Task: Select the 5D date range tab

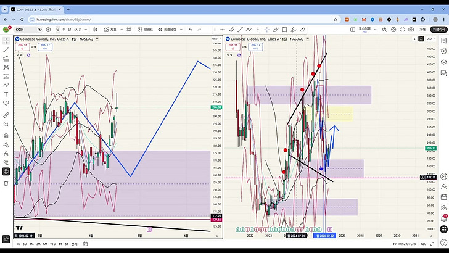Action: [x=25, y=244]
